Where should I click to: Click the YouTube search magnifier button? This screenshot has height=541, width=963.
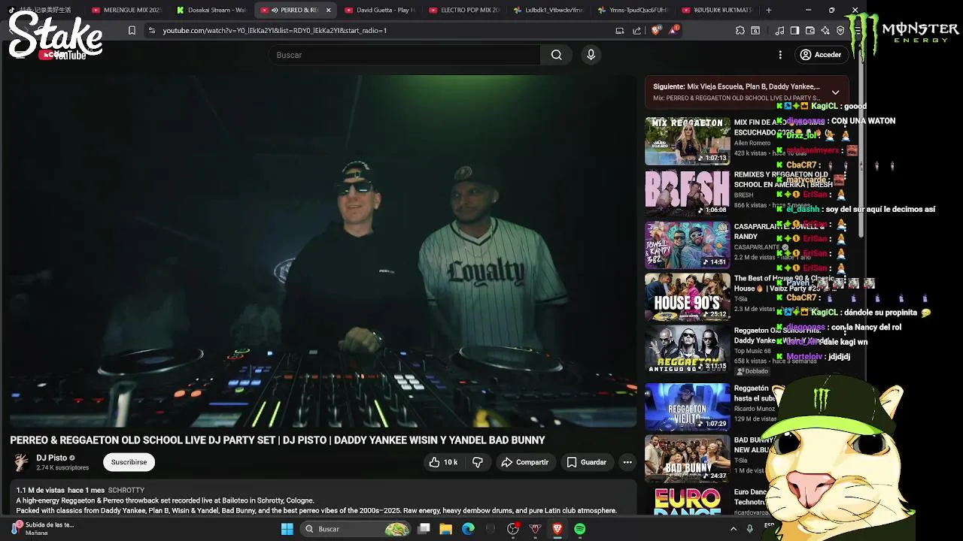click(556, 55)
